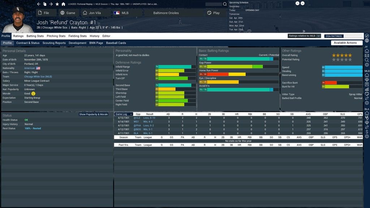Open the Game Log dropdown

coord(124,114)
